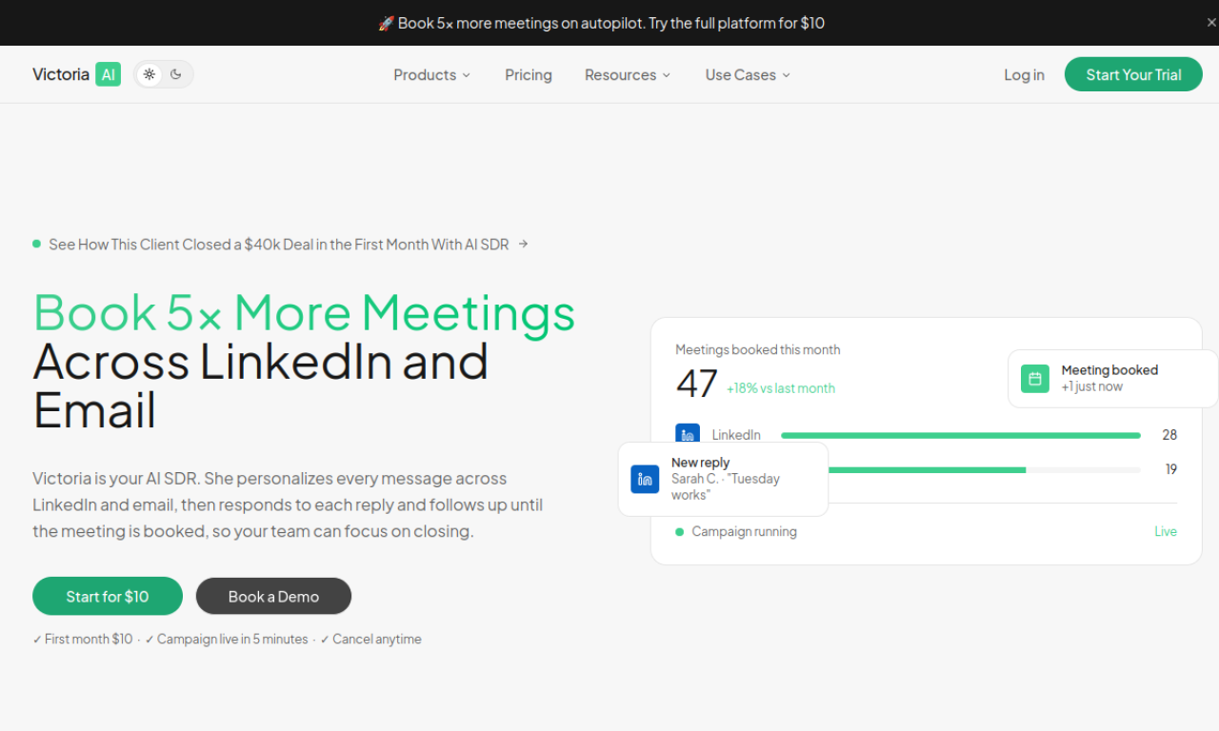
Task: Expand the Use Cases dropdown
Action: pos(748,74)
